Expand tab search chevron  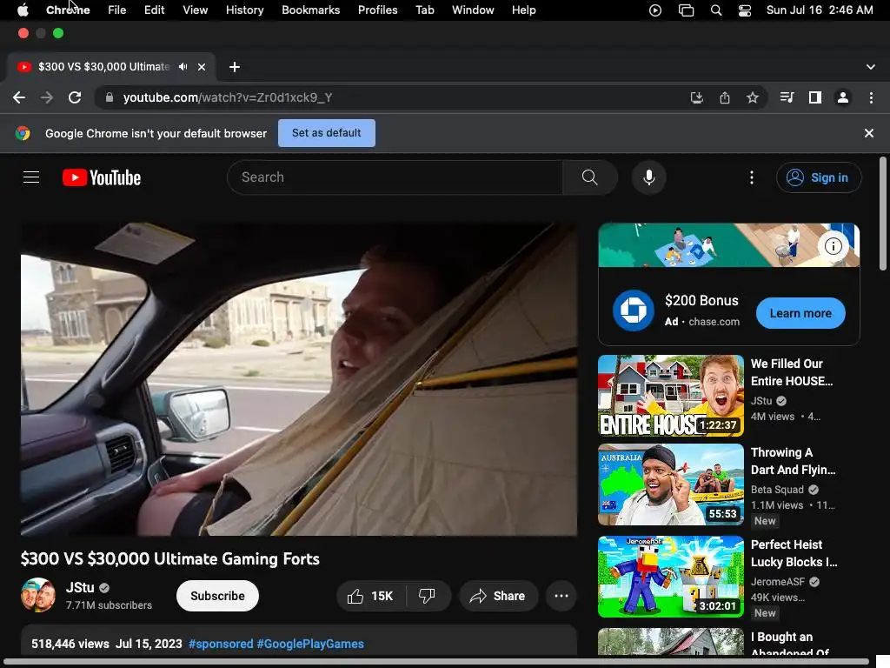coord(870,67)
